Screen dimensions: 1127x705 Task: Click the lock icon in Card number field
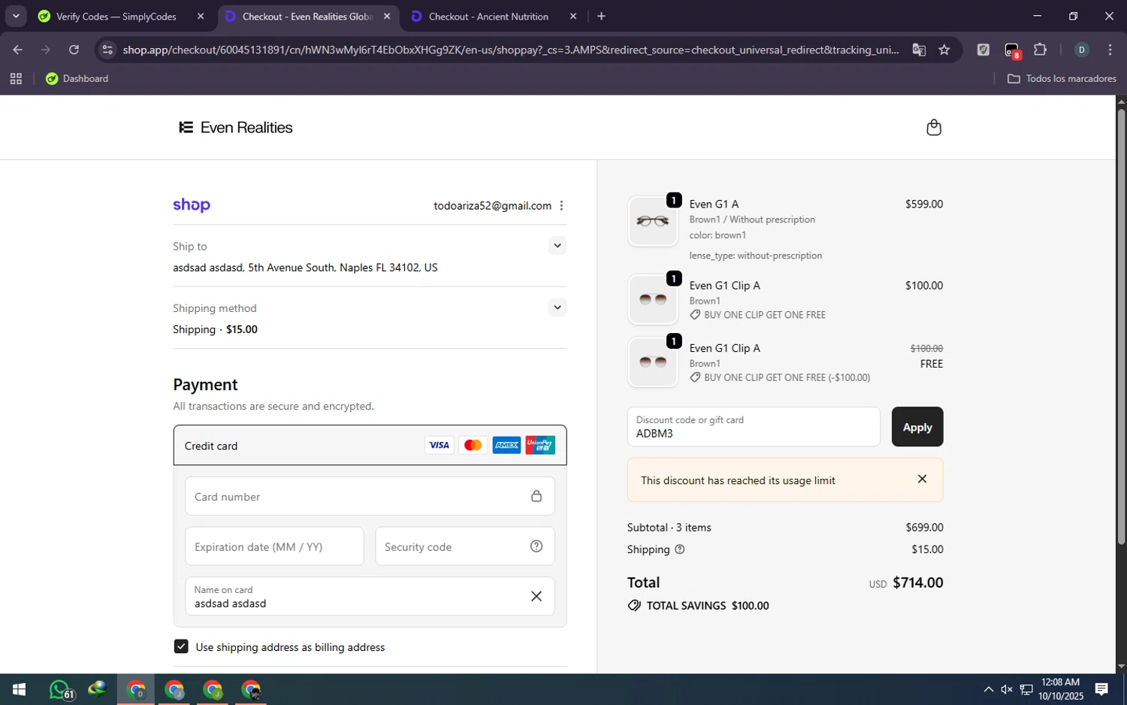tap(536, 496)
